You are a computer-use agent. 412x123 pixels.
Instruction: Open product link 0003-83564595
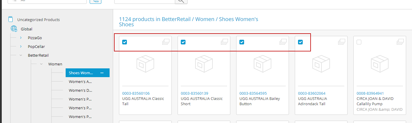[x=253, y=93]
